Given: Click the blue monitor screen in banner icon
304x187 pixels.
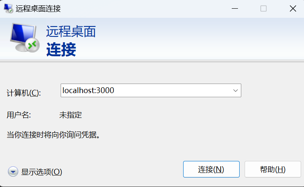Looking at the screenshot, I should point(23,34).
